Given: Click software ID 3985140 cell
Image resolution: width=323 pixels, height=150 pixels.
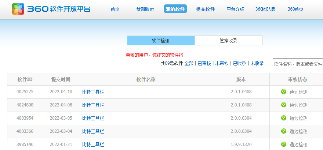Looking at the screenshot, I should pyautogui.click(x=25, y=144).
